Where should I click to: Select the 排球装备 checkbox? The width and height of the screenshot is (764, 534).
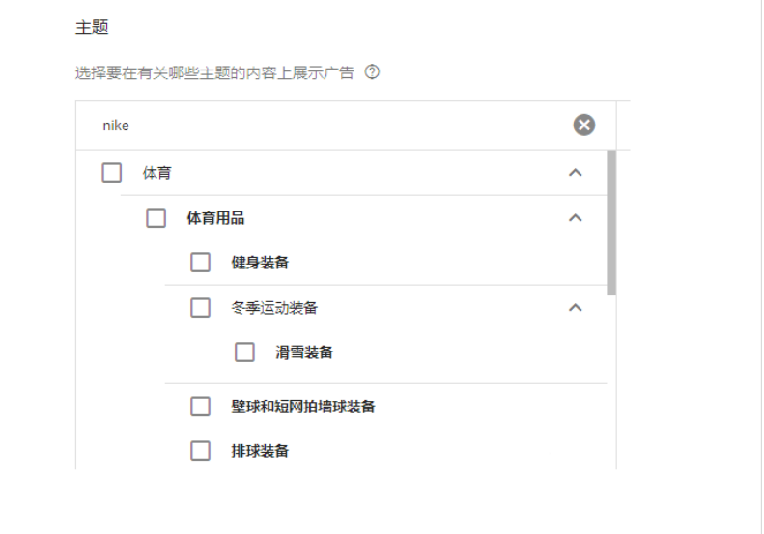click(200, 451)
